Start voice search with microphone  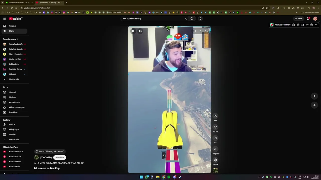[200, 18]
